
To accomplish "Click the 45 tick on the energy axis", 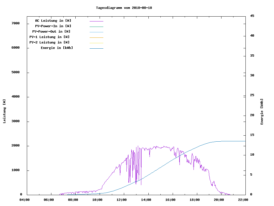I will (x=252, y=16).
